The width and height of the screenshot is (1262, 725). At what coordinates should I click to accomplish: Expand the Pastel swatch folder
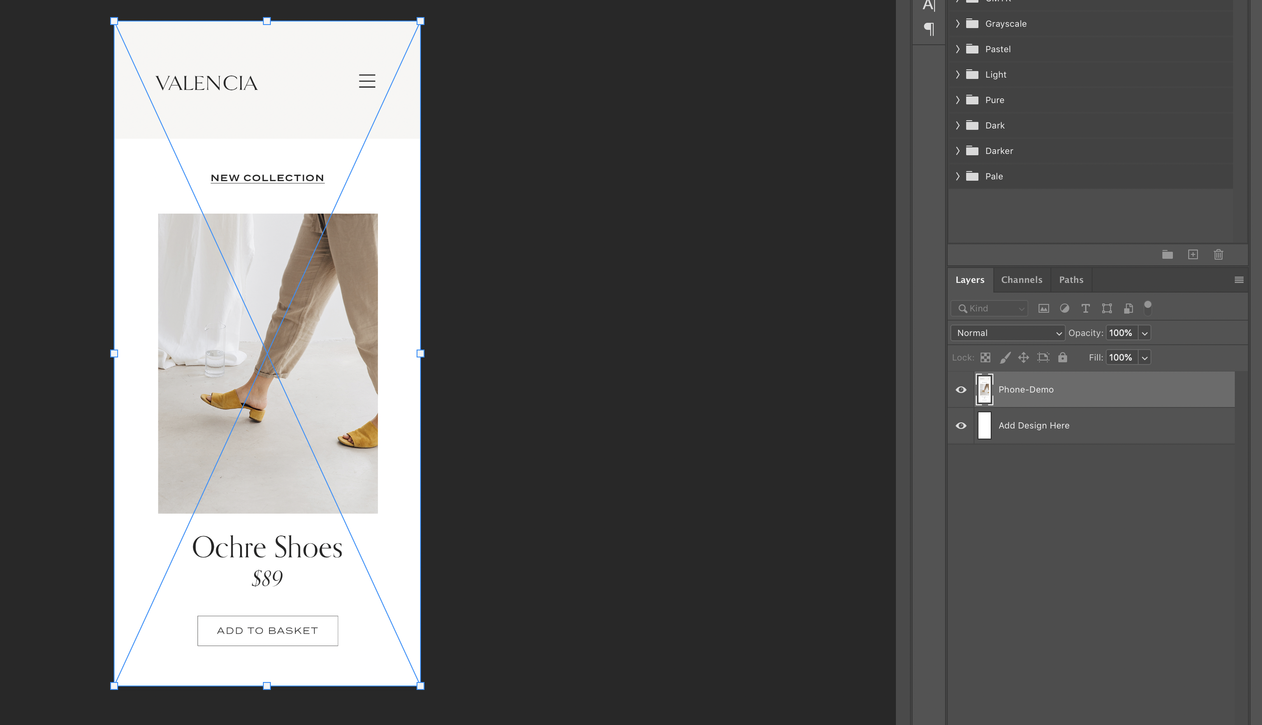(957, 49)
